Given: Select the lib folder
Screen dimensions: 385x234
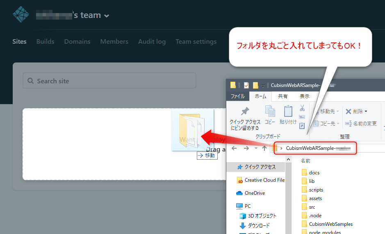Looking at the screenshot, I should (x=308, y=181).
